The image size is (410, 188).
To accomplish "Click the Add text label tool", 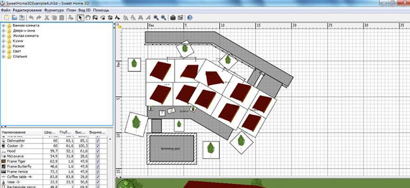I will 118,17.
